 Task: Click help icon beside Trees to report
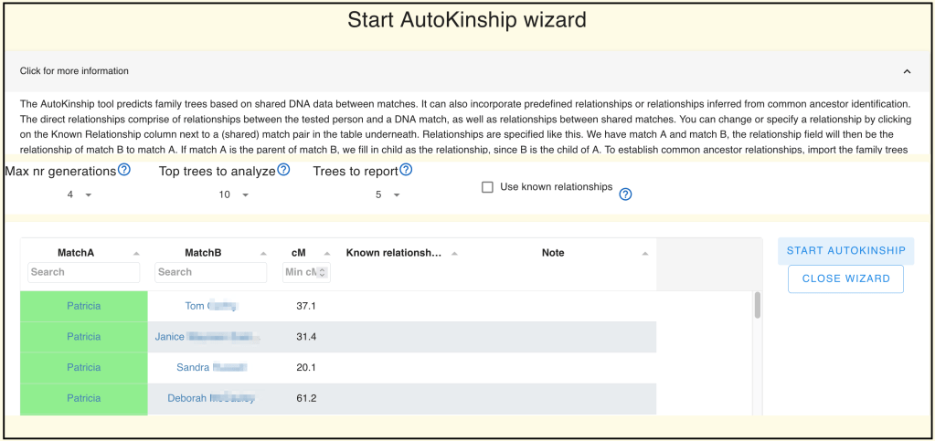click(406, 170)
